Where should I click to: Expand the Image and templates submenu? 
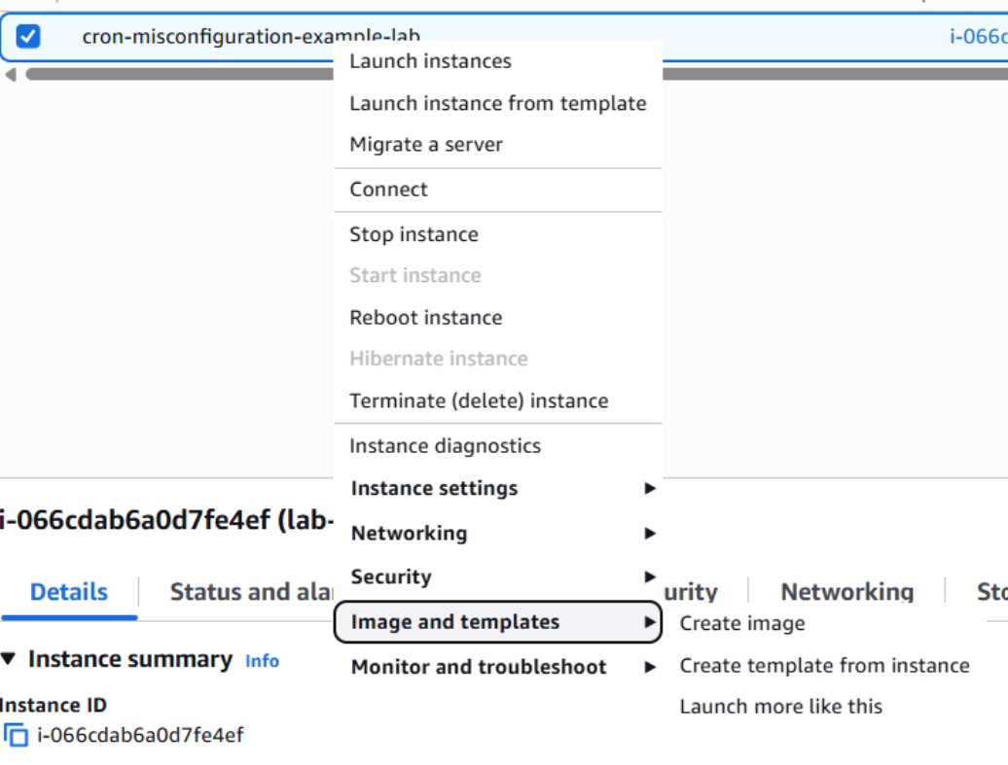tap(497, 622)
